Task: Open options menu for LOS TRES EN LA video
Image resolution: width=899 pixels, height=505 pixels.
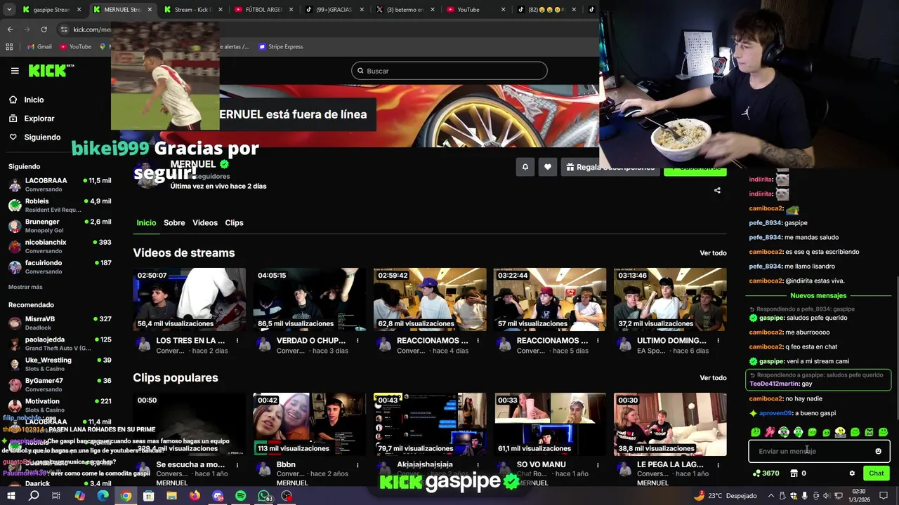Action: tap(237, 341)
